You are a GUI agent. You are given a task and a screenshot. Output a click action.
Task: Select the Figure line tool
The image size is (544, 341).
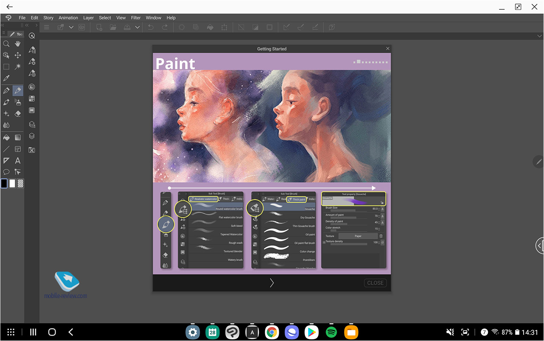click(x=6, y=149)
